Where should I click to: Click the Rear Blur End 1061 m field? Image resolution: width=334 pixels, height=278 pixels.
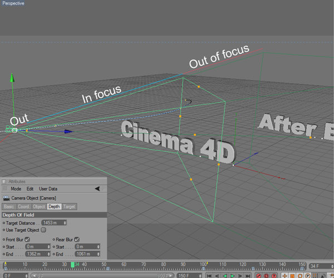tap(87, 254)
